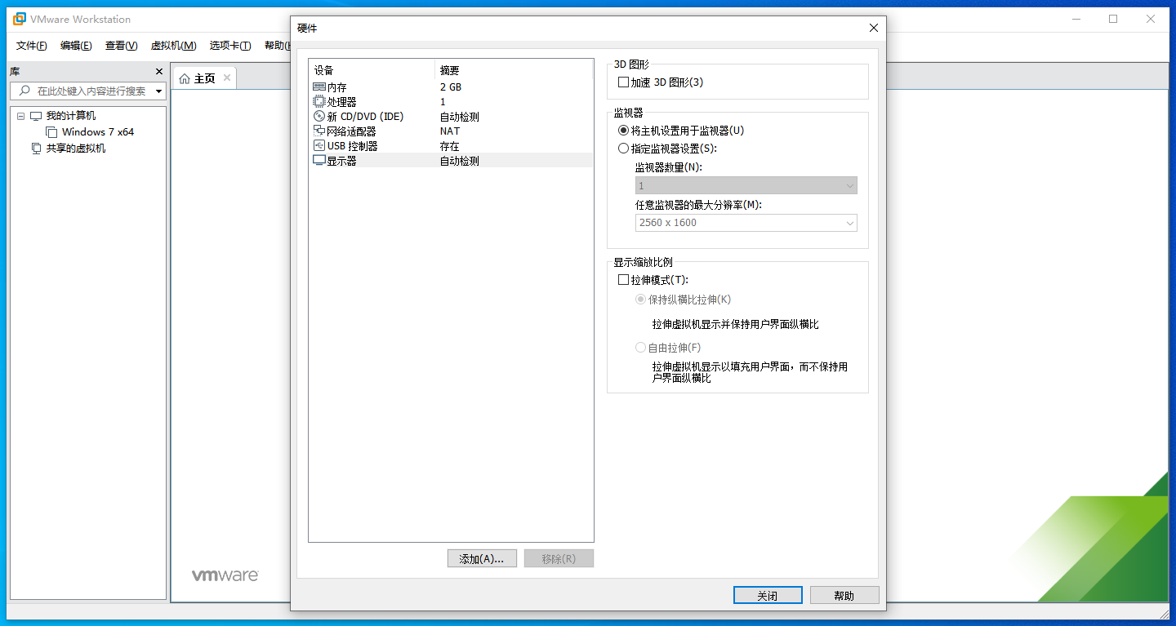
Task: Open the library search dropdown arrow
Action: pyautogui.click(x=159, y=91)
